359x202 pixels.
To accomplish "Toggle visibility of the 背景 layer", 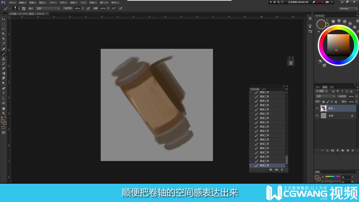I will tap(317, 115).
